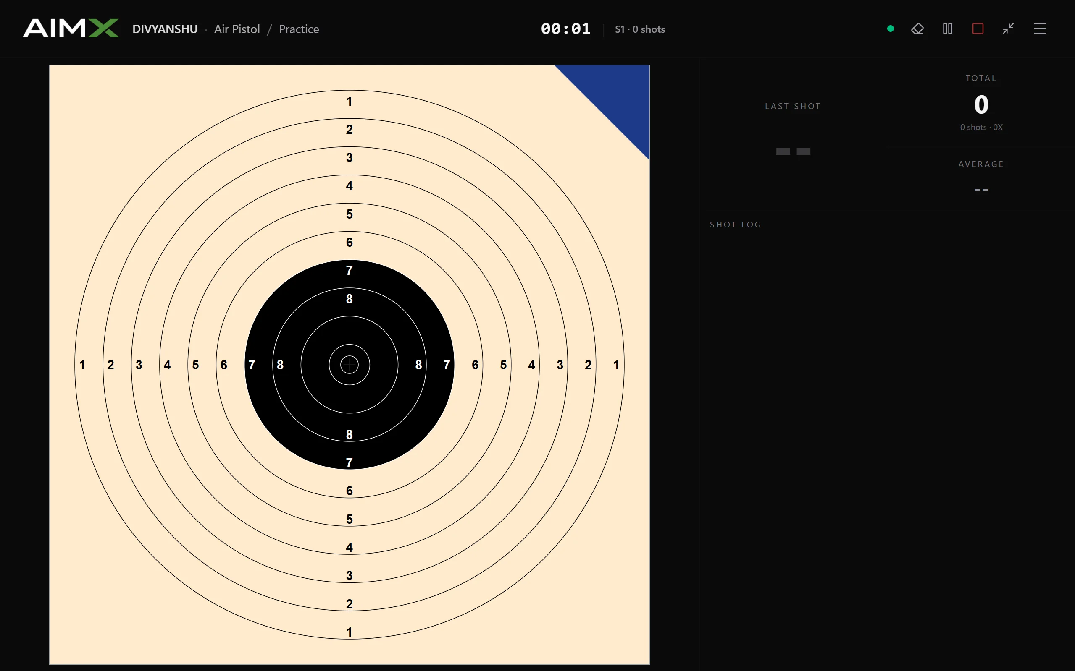
Task: Click the bottom number 8 in black
Action: point(350,434)
